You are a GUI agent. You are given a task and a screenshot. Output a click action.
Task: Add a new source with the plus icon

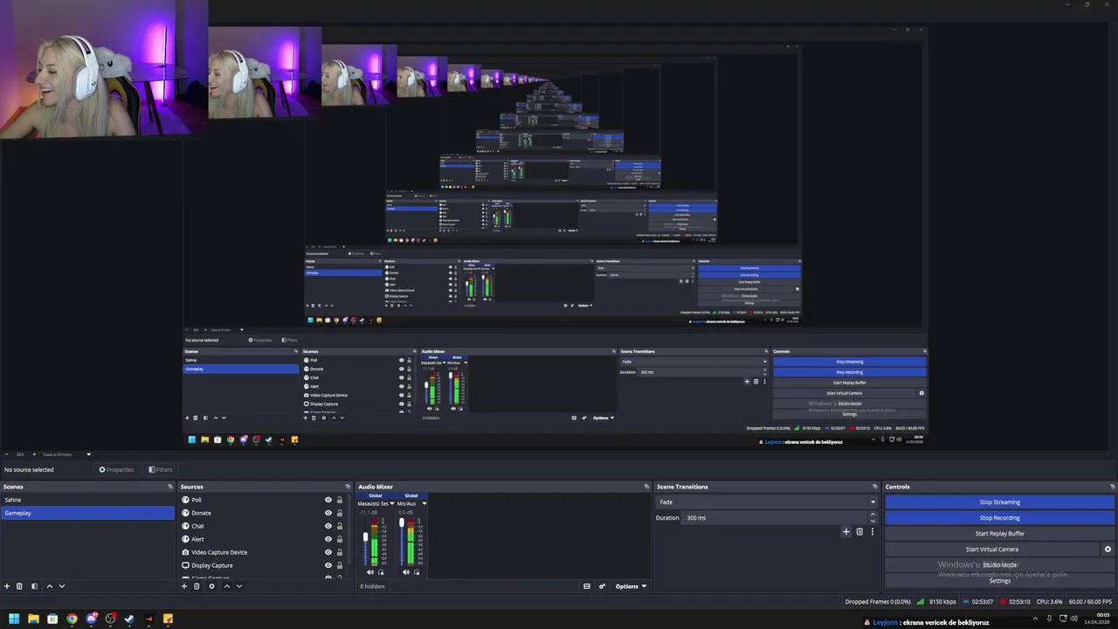[184, 586]
